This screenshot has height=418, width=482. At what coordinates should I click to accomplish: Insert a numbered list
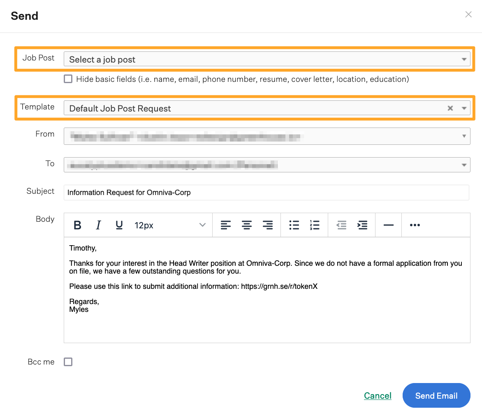click(315, 225)
